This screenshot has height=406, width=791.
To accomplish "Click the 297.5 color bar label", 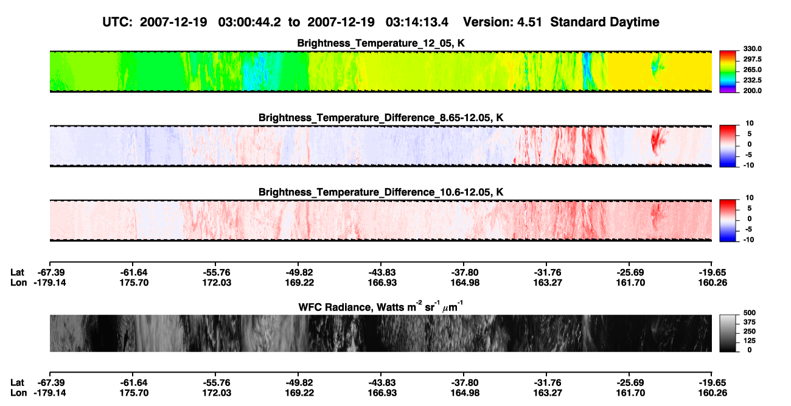I will point(753,59).
